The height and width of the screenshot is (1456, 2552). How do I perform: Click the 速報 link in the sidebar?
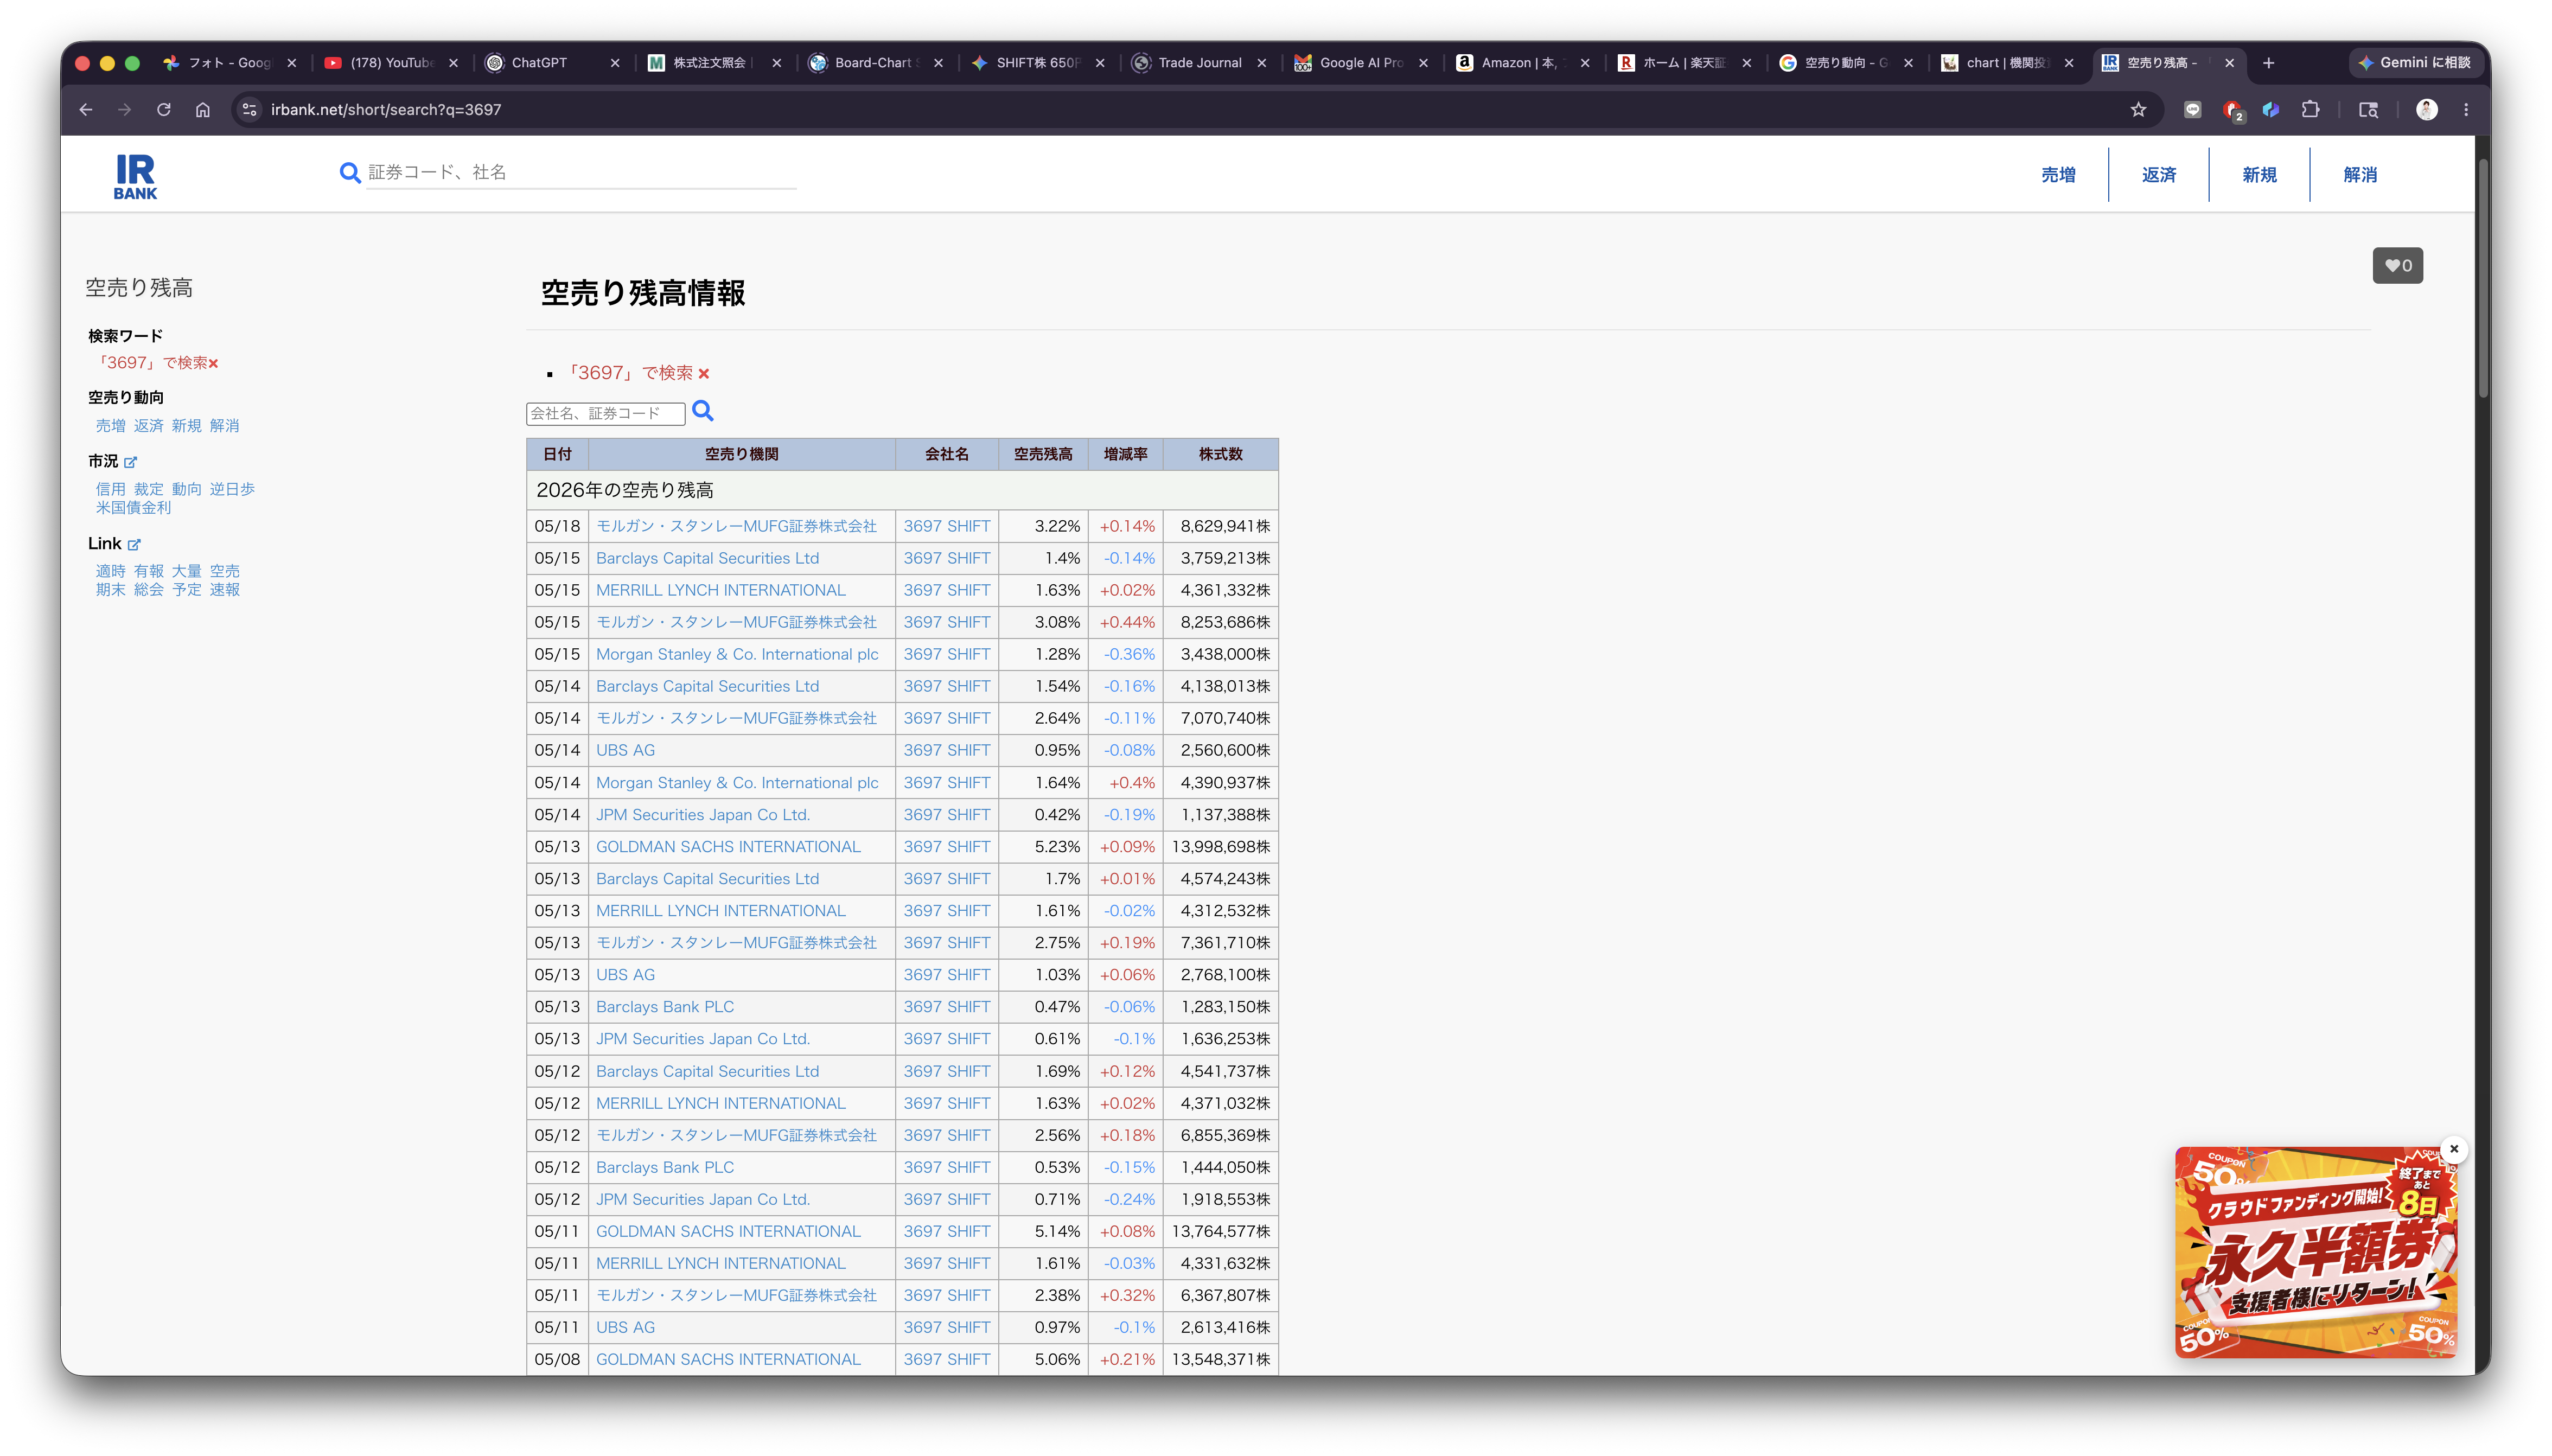pos(225,589)
